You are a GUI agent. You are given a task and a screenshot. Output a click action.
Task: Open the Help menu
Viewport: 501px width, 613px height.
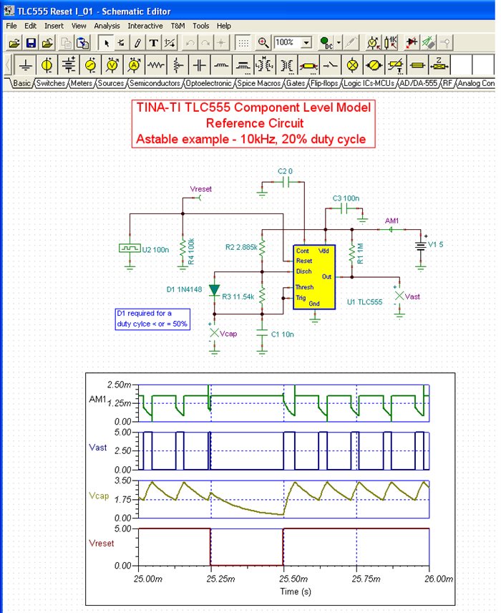pos(224,26)
